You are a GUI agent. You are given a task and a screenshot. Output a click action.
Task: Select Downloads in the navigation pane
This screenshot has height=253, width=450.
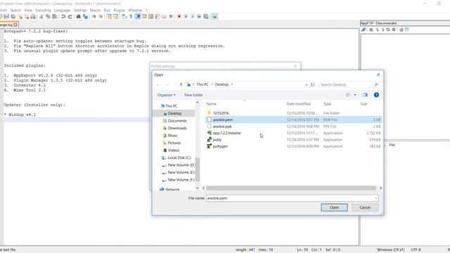point(177,128)
